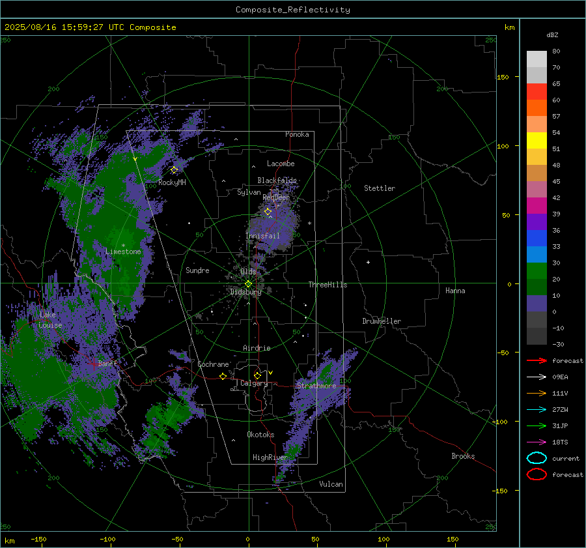The height and width of the screenshot is (548, 586).
Task: Click the Airdrie city label
Action: pos(257,348)
